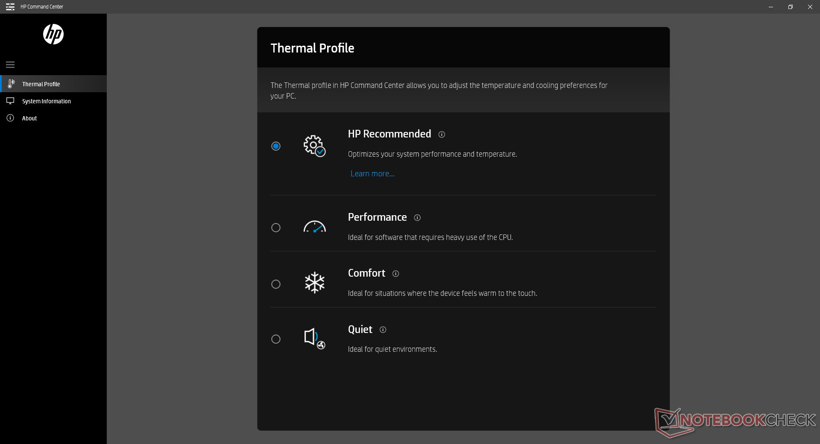Enable the Quiet profile radio button

(x=276, y=339)
